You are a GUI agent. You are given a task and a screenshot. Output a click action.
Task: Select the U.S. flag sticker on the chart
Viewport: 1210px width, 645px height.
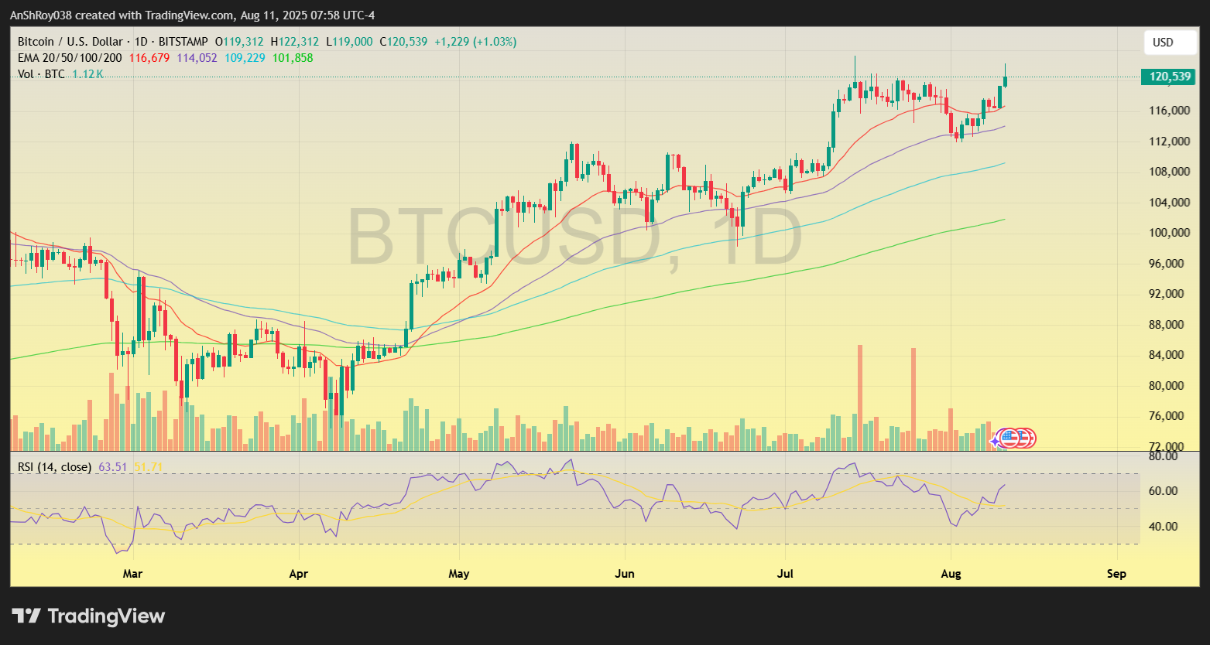(1010, 439)
